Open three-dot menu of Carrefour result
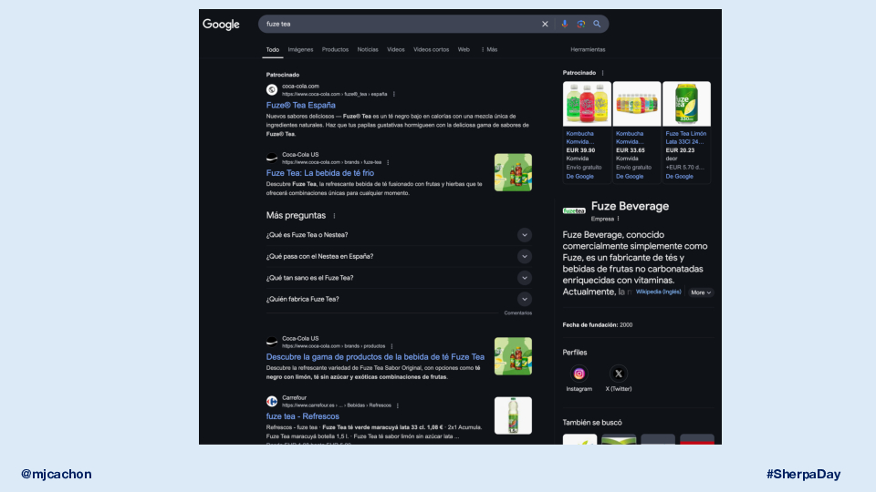The image size is (876, 492). 397,405
